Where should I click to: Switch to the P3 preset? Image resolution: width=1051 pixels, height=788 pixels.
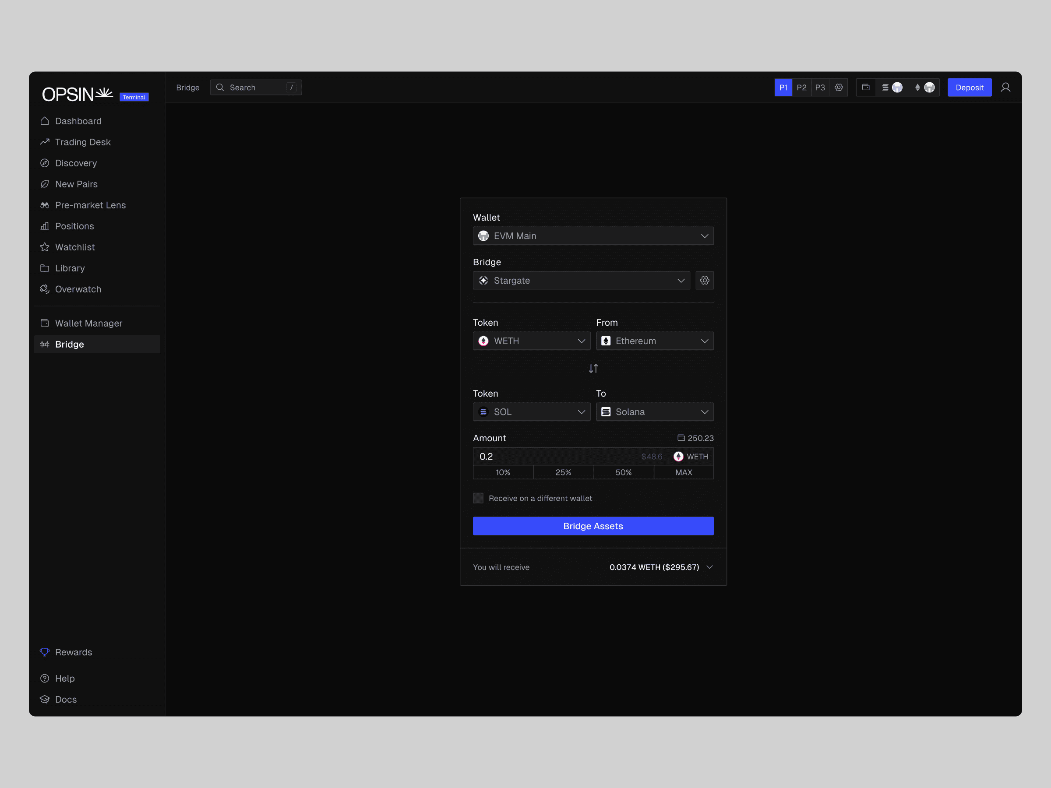pos(820,88)
